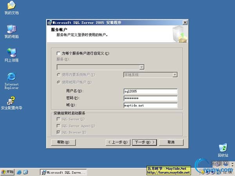This screenshot has height=176, width=235.
Task: Click the domain field containing maytide.net
Action: (x=150, y=105)
